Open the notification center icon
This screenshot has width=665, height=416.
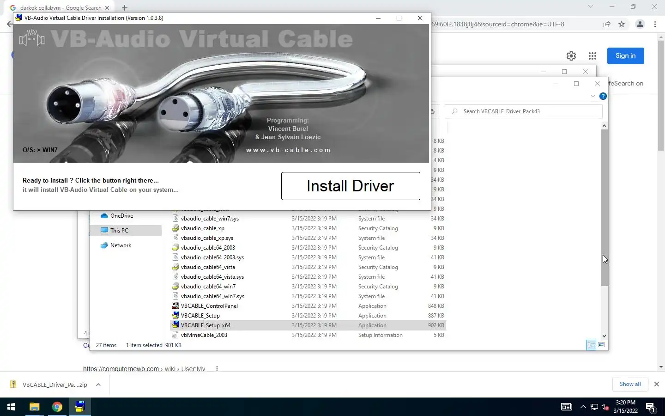point(651,407)
